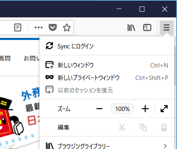Enter fullscreen with arrows icon
This screenshot has width=177, height=149.
[164, 109]
